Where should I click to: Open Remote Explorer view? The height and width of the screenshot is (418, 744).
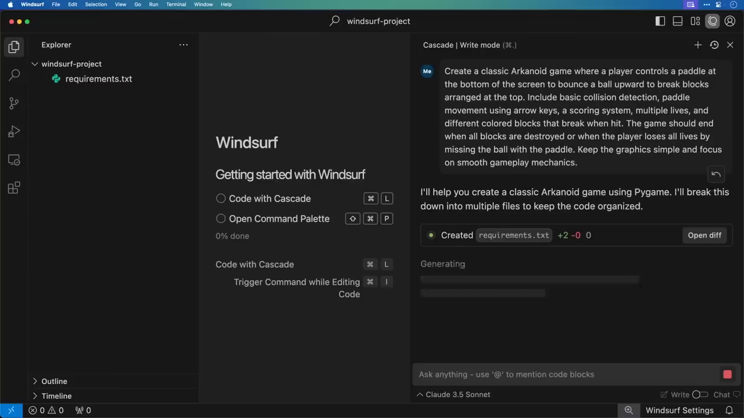coord(14,160)
